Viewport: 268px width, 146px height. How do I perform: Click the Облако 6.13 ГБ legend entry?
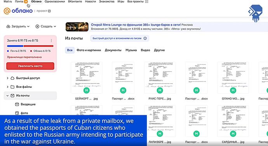tap(40, 51)
